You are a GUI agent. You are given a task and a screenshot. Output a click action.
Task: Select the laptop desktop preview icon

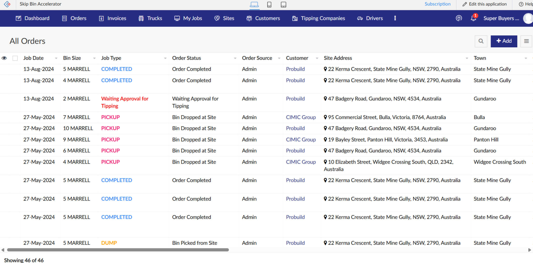coord(254,5)
